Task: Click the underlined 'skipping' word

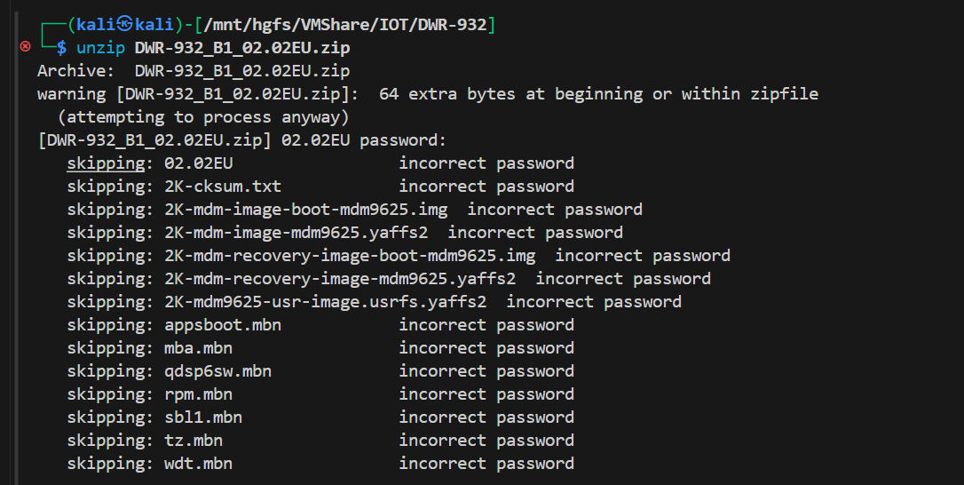Action: point(106,163)
